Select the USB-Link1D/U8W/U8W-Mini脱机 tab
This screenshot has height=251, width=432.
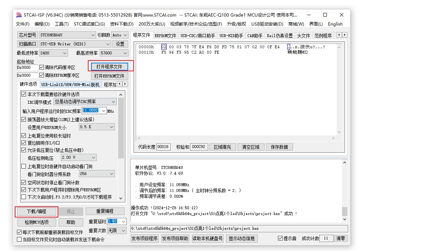[70, 85]
